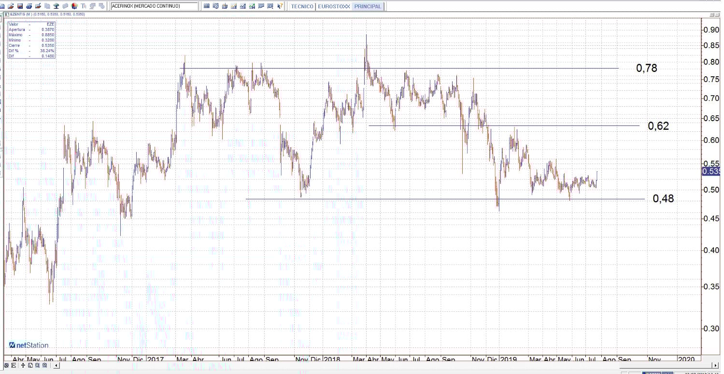Click the vertical compress arrows icon below chart
The height and width of the screenshot is (374, 724).
tap(23, 365)
